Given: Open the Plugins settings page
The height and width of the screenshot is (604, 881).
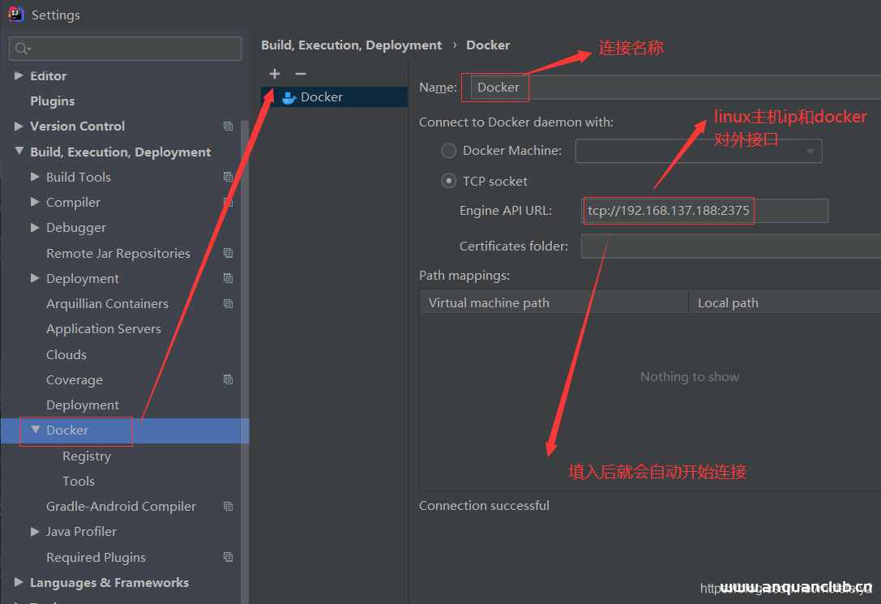Looking at the screenshot, I should point(53,101).
